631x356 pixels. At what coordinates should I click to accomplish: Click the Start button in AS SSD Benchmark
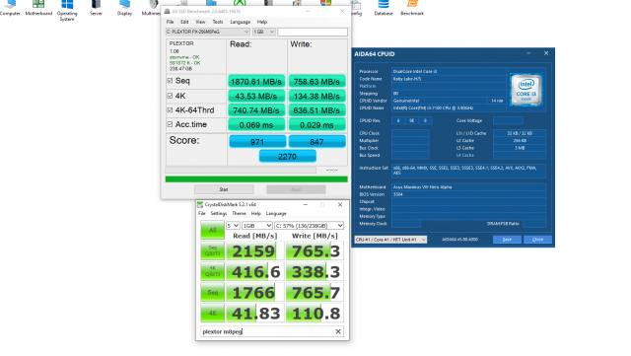point(224,189)
